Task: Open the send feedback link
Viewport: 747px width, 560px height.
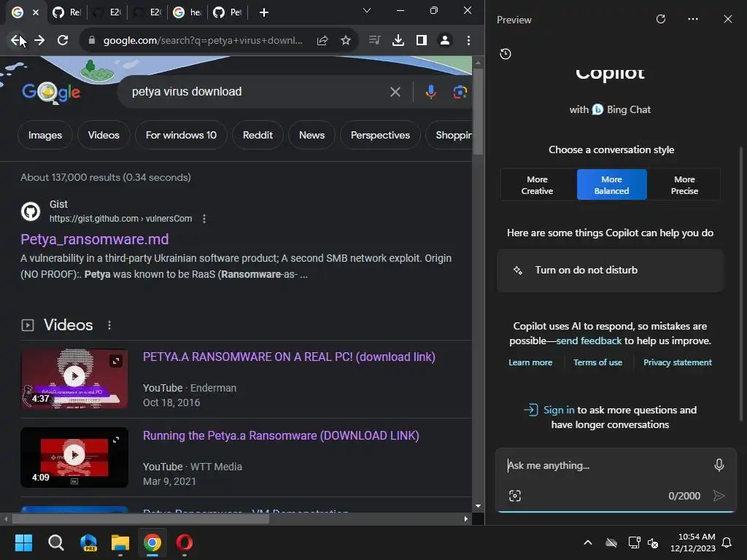Action: tap(589, 341)
